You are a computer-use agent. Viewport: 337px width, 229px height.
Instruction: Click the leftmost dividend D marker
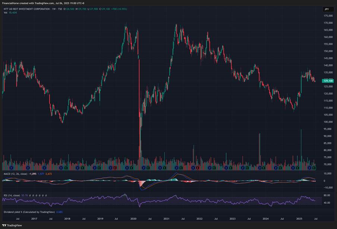pos(11,168)
